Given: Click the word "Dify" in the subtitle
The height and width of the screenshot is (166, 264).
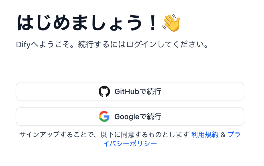Looking at the screenshot, I should (23, 45).
